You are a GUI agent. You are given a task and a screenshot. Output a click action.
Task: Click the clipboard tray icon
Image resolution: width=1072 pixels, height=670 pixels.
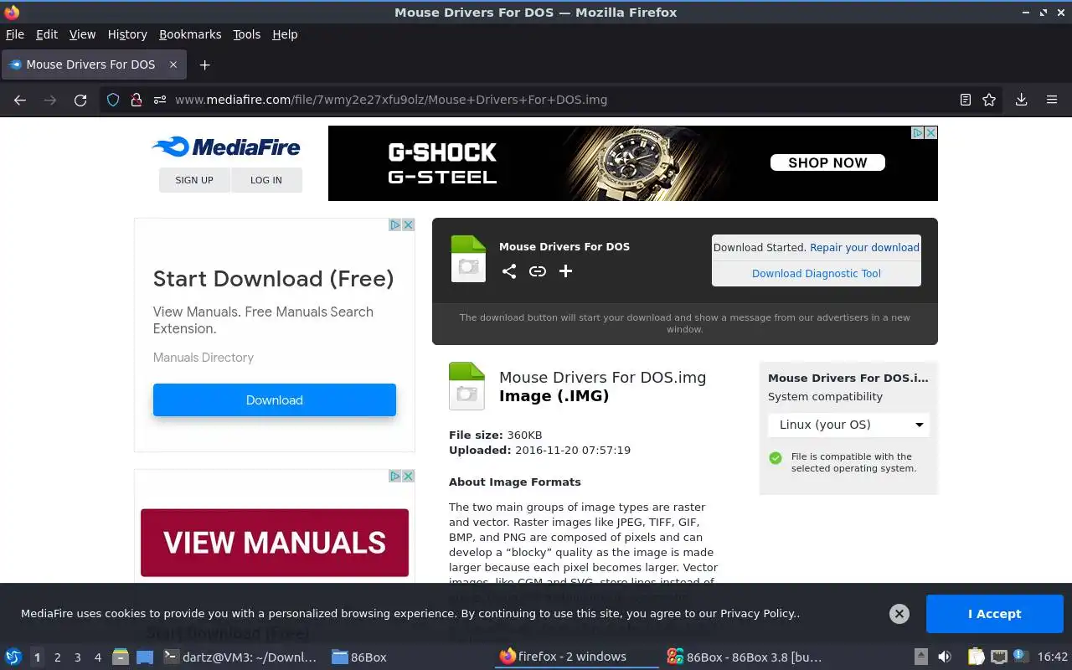coord(976,657)
